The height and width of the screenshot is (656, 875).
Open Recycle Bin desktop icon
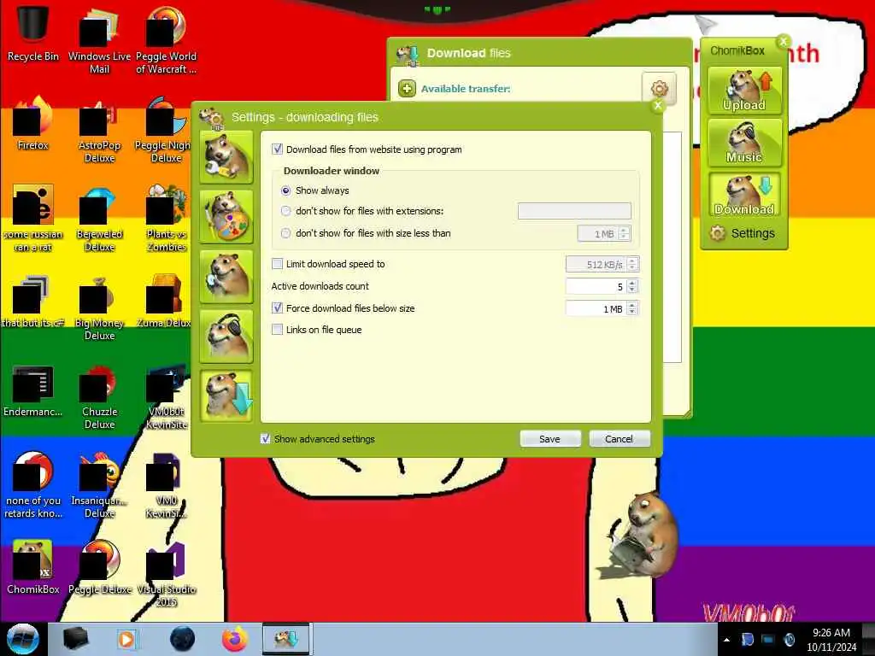tap(33, 32)
